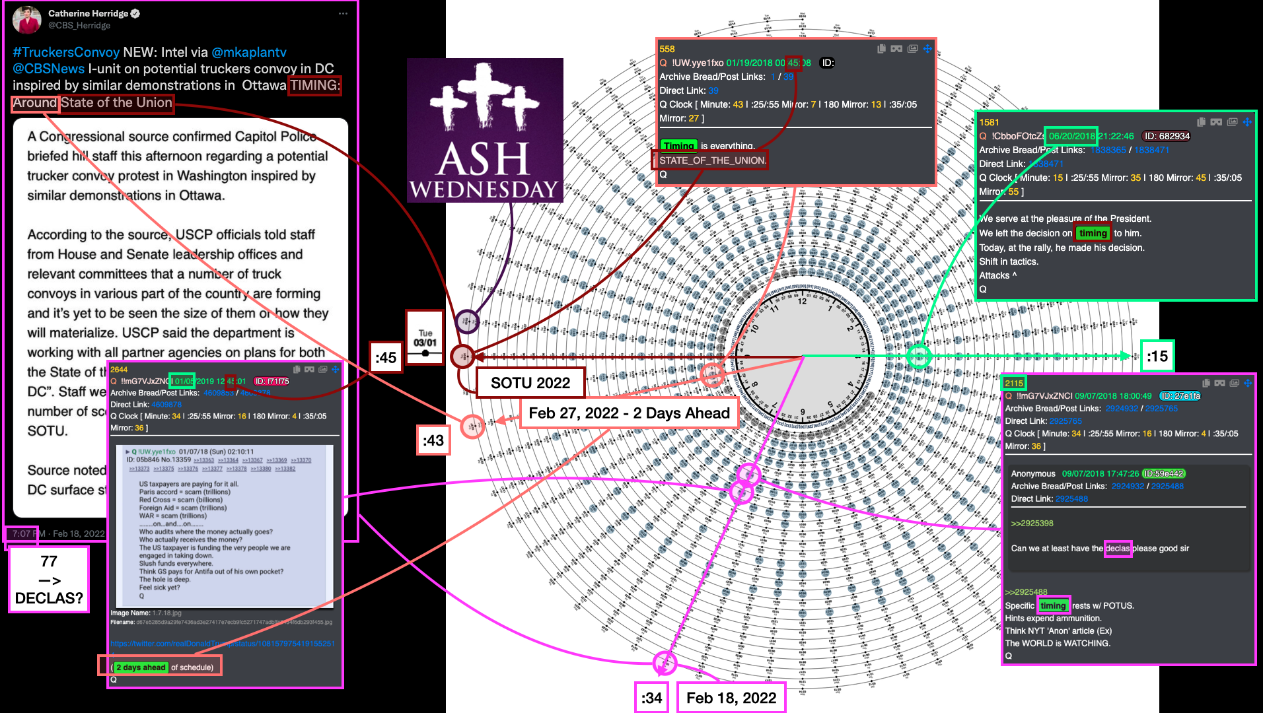Open archive bread link 2924932 on post 2115

(1122, 409)
